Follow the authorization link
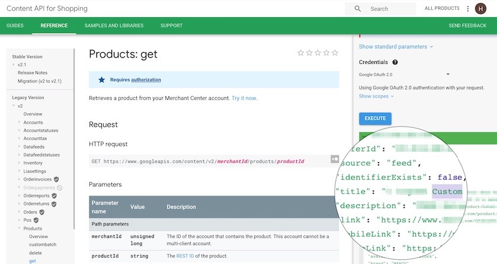 (x=146, y=80)
